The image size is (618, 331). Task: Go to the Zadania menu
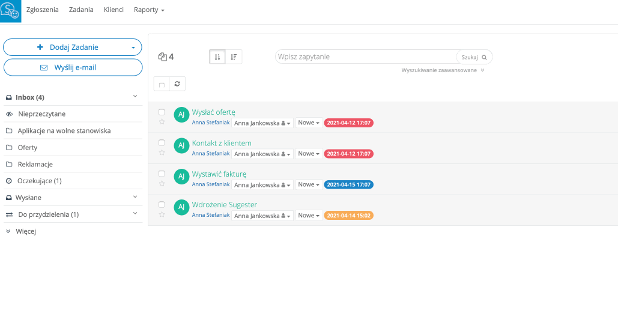click(81, 10)
